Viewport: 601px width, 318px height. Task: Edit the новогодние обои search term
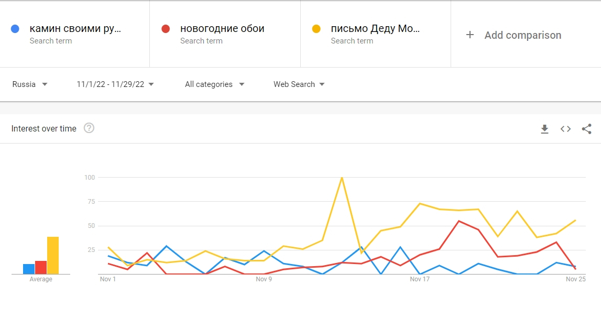tap(222, 29)
